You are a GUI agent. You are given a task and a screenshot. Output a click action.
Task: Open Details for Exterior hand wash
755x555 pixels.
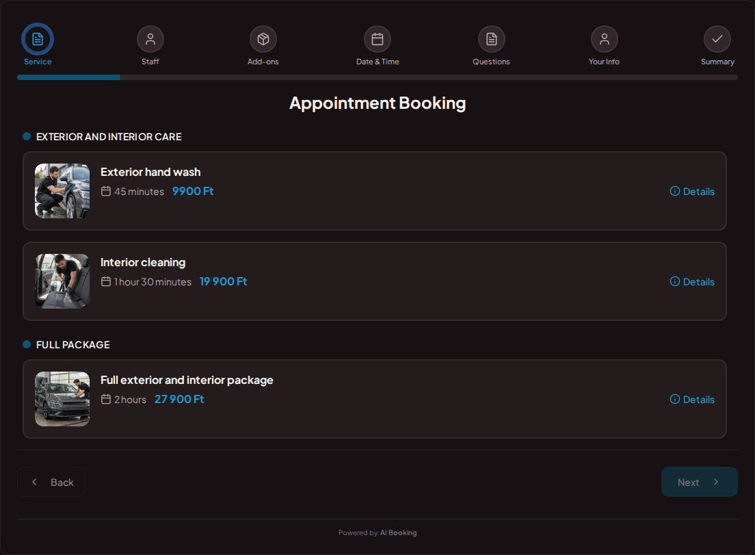point(692,191)
